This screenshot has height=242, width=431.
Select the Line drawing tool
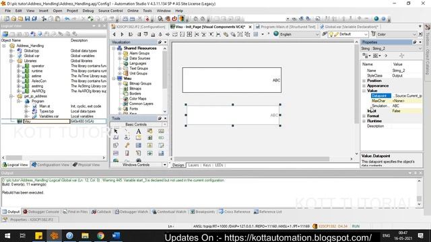[127, 131]
